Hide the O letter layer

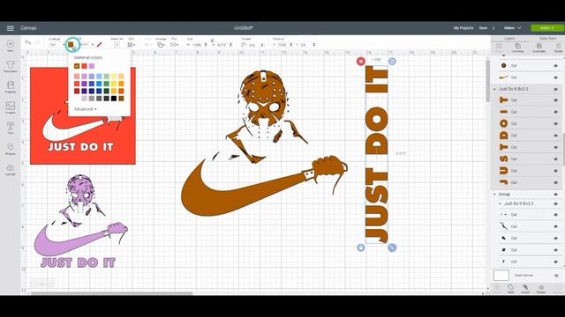[555, 123]
